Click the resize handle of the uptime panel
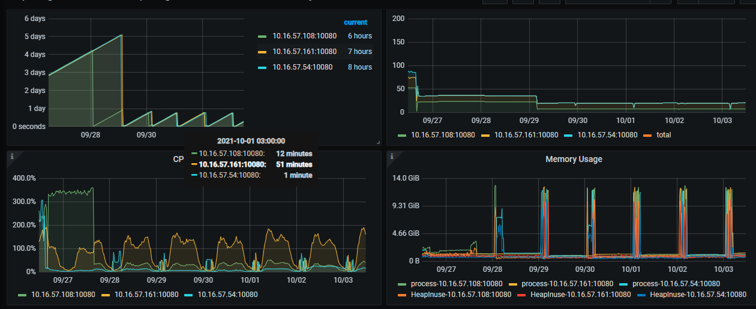This screenshot has height=309, width=756. coord(378,143)
